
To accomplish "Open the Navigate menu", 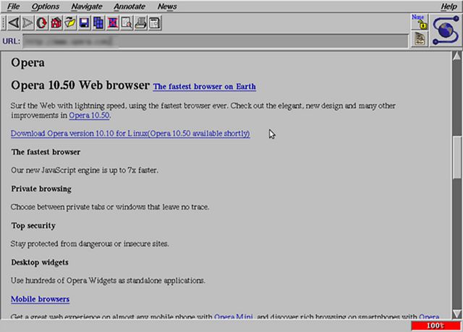I will click(87, 7).
